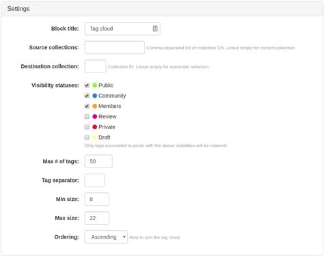
Task: Click the Ordering: label
Action: tap(66, 237)
